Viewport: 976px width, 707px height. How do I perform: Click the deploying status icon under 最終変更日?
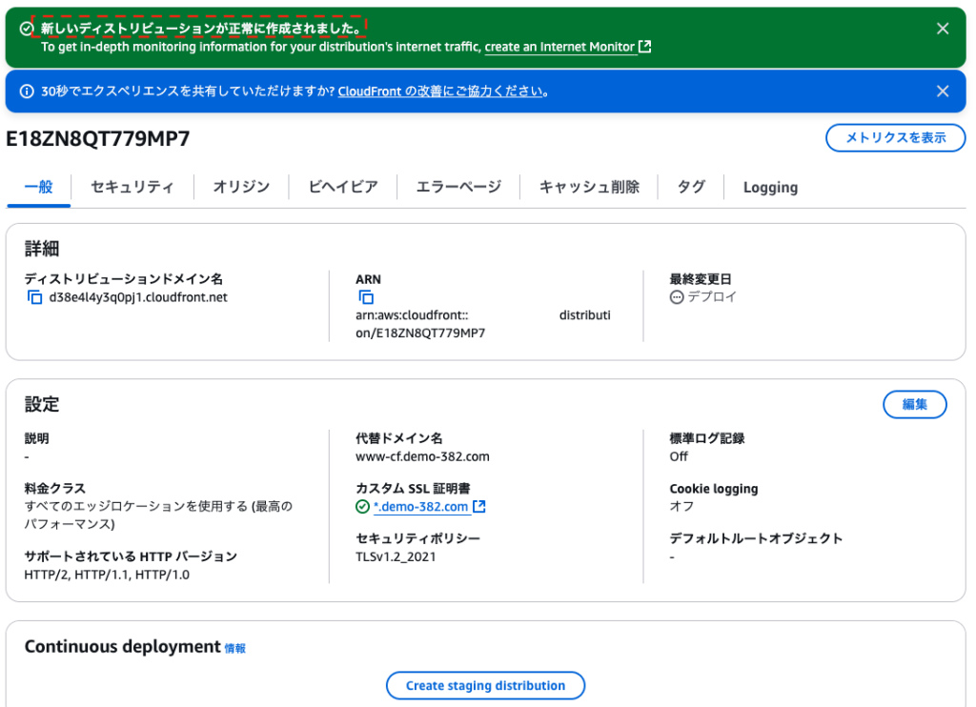tap(677, 297)
